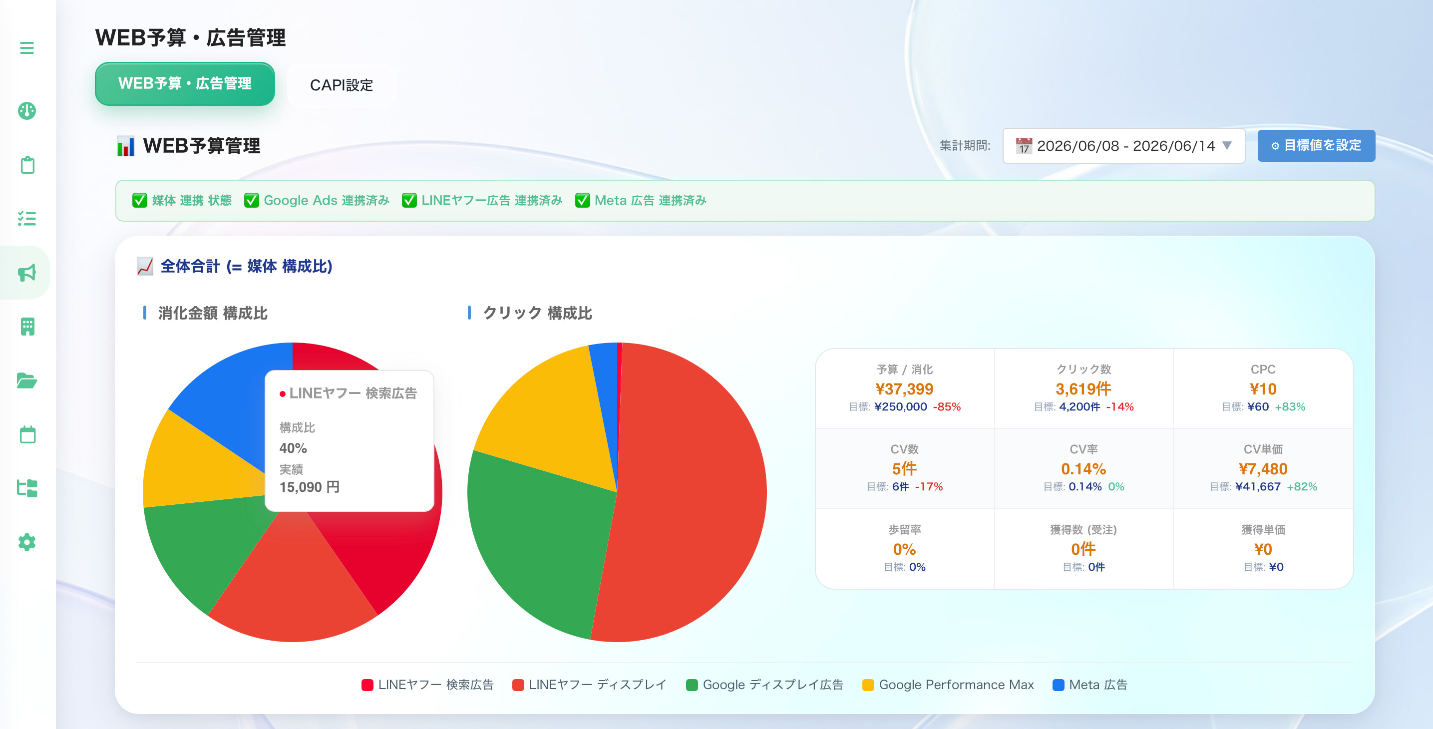
Task: Select the megaphone advertising icon in sidebar
Action: [x=26, y=273]
